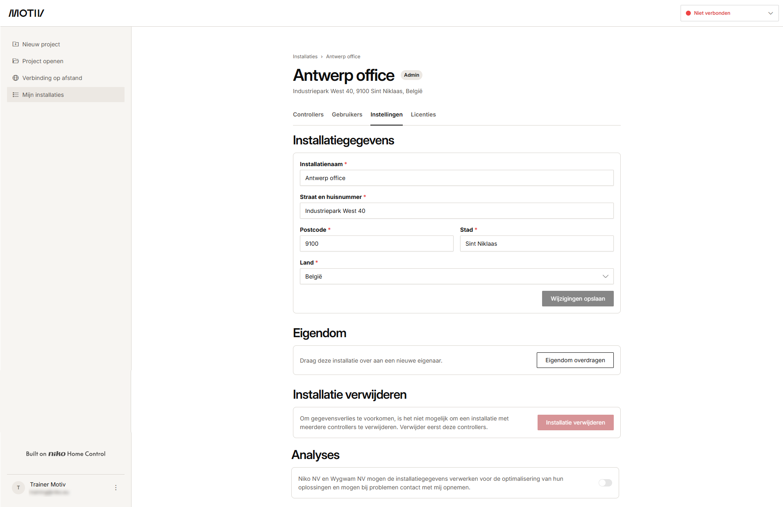Click the Eigendom overdragen button
Screen dimensions: 783x507
575,360
